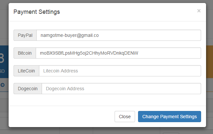Click the Bitcoin field label
The height and width of the screenshot is (134, 213).
25,53
